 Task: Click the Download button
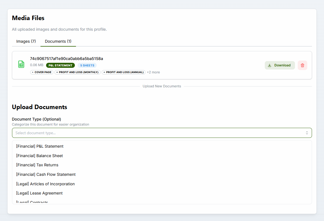[x=280, y=65]
